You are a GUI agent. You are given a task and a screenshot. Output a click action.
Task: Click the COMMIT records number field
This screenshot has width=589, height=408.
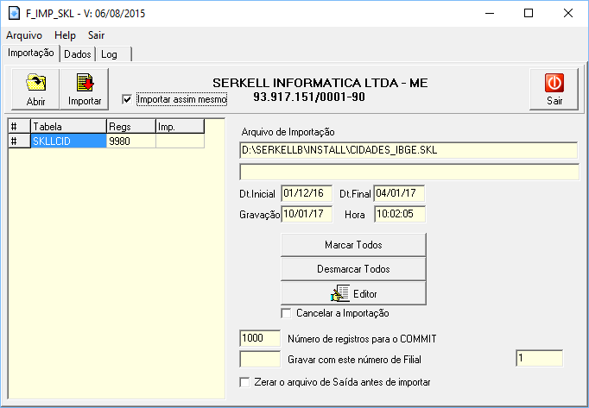(260, 338)
